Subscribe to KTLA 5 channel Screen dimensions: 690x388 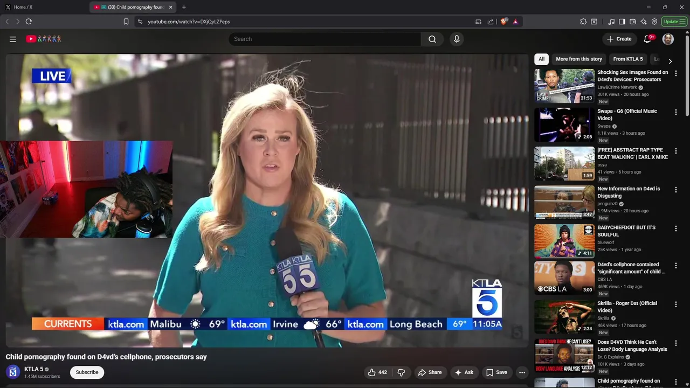87,372
